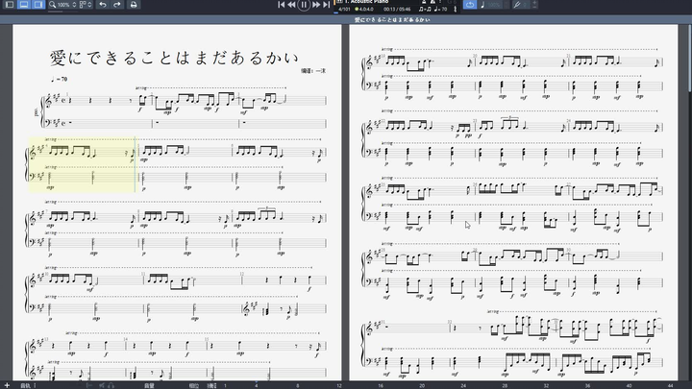Click the tuner guitar headstock icon
The width and height of the screenshot is (692, 389).
tap(516, 5)
